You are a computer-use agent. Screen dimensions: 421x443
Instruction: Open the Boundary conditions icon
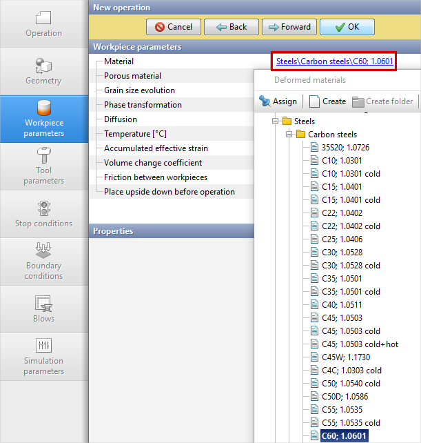click(x=43, y=250)
